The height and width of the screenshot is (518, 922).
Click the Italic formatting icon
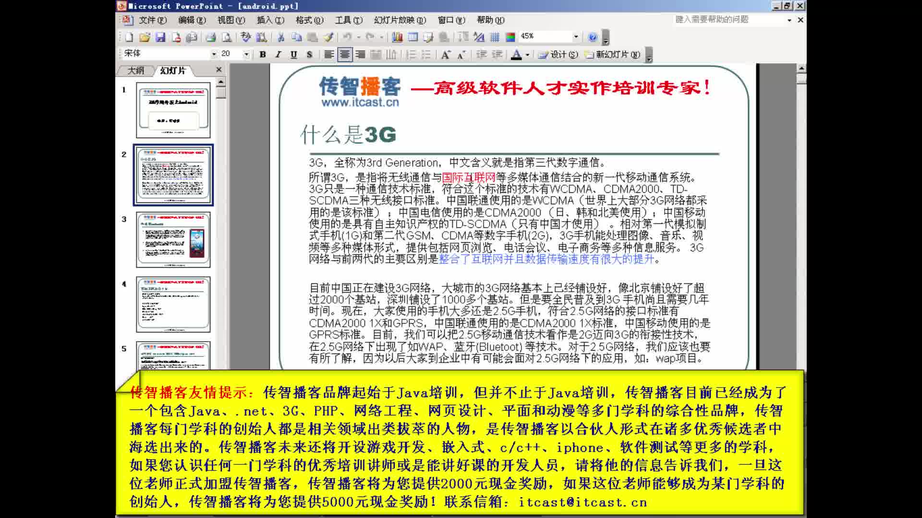point(278,54)
